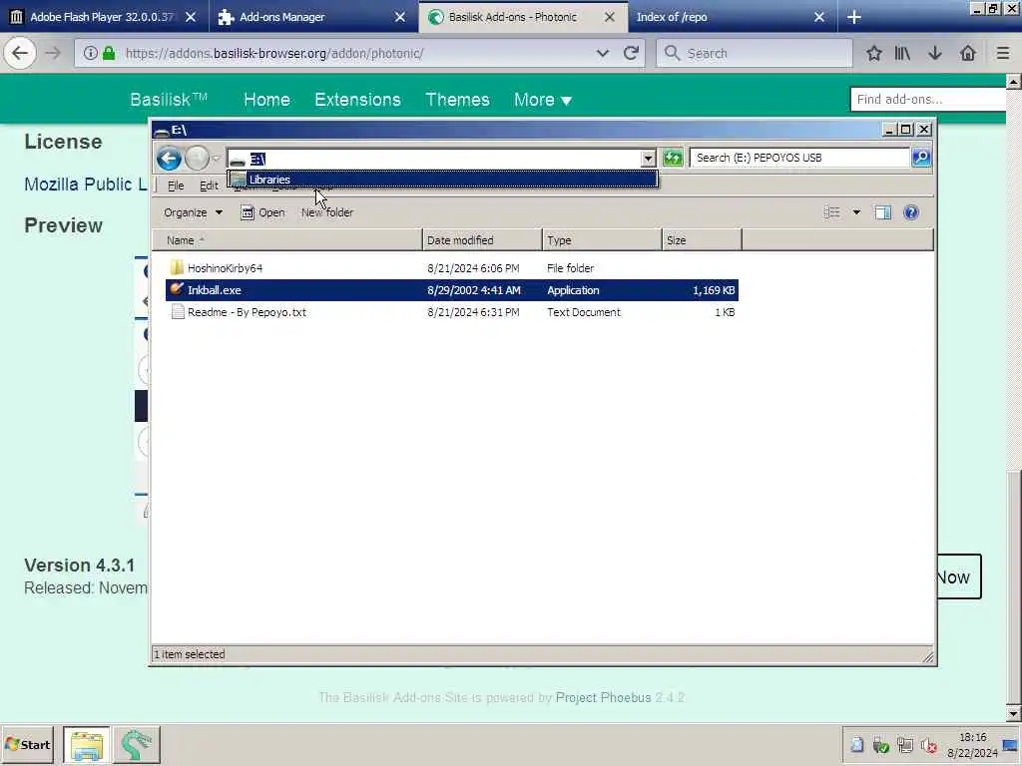
Task: Click in Search (E:) PEPOYOS USB field
Action: [x=799, y=158]
